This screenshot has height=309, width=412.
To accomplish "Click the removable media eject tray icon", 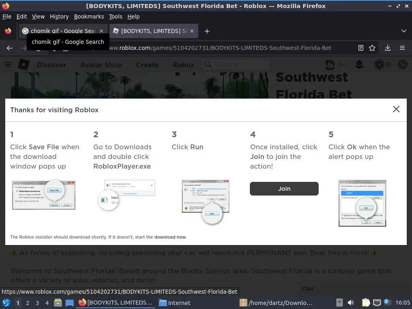I will 340,303.
